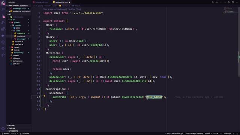Open the Run and Debug view
The width and height of the screenshot is (240, 135).
3,22
